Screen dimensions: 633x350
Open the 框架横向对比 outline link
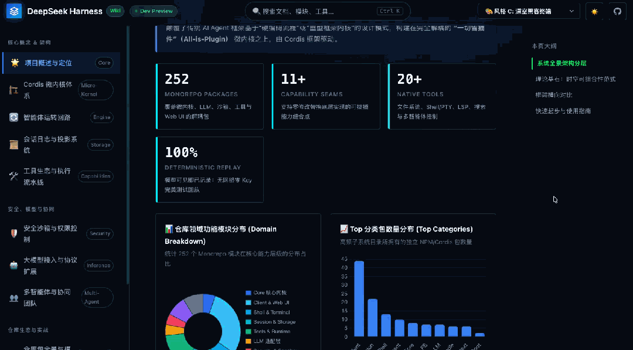point(554,95)
